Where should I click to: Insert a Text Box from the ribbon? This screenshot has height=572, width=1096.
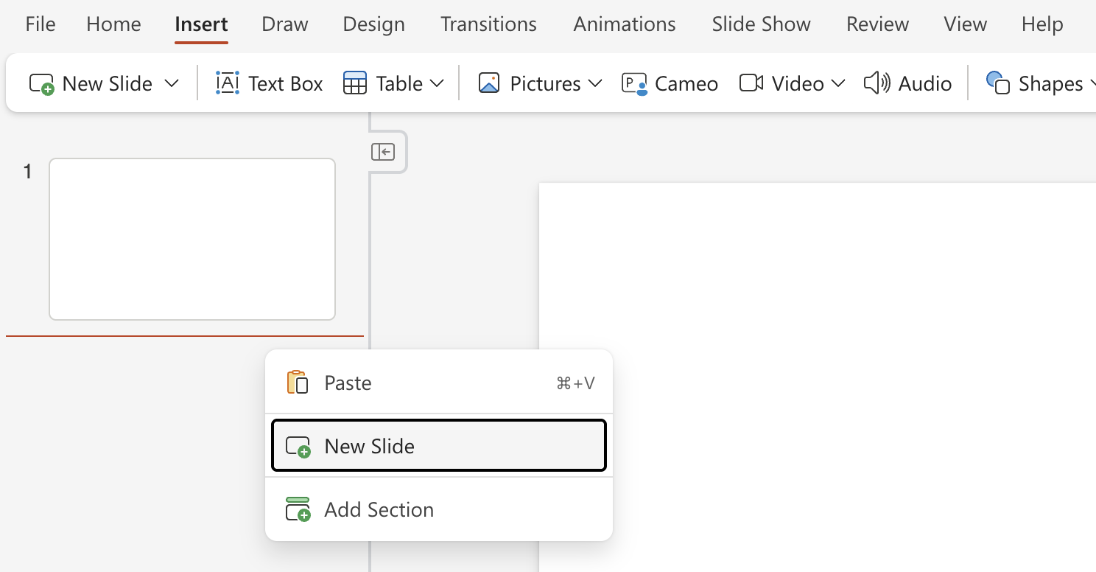pyautogui.click(x=270, y=83)
